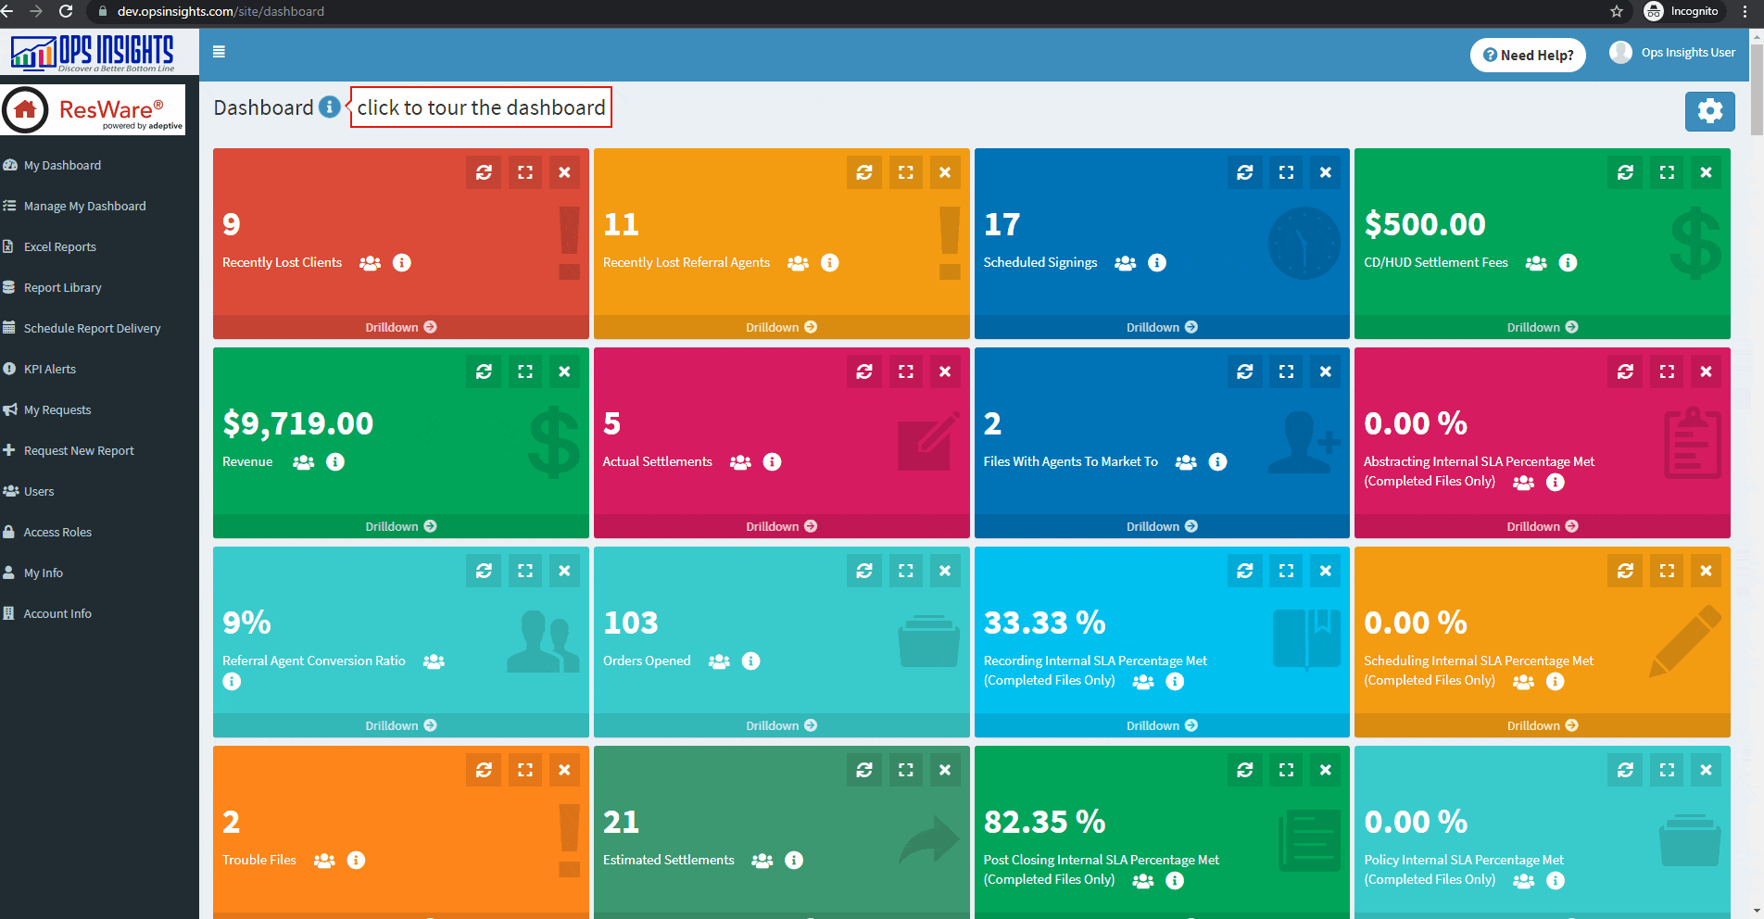
Task: Refresh the Trouble Files tile
Action: tap(483, 769)
